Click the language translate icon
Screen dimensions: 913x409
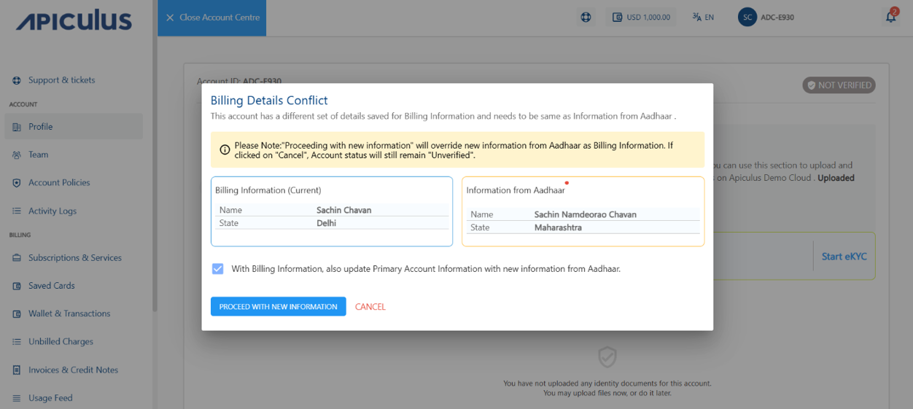tap(696, 17)
